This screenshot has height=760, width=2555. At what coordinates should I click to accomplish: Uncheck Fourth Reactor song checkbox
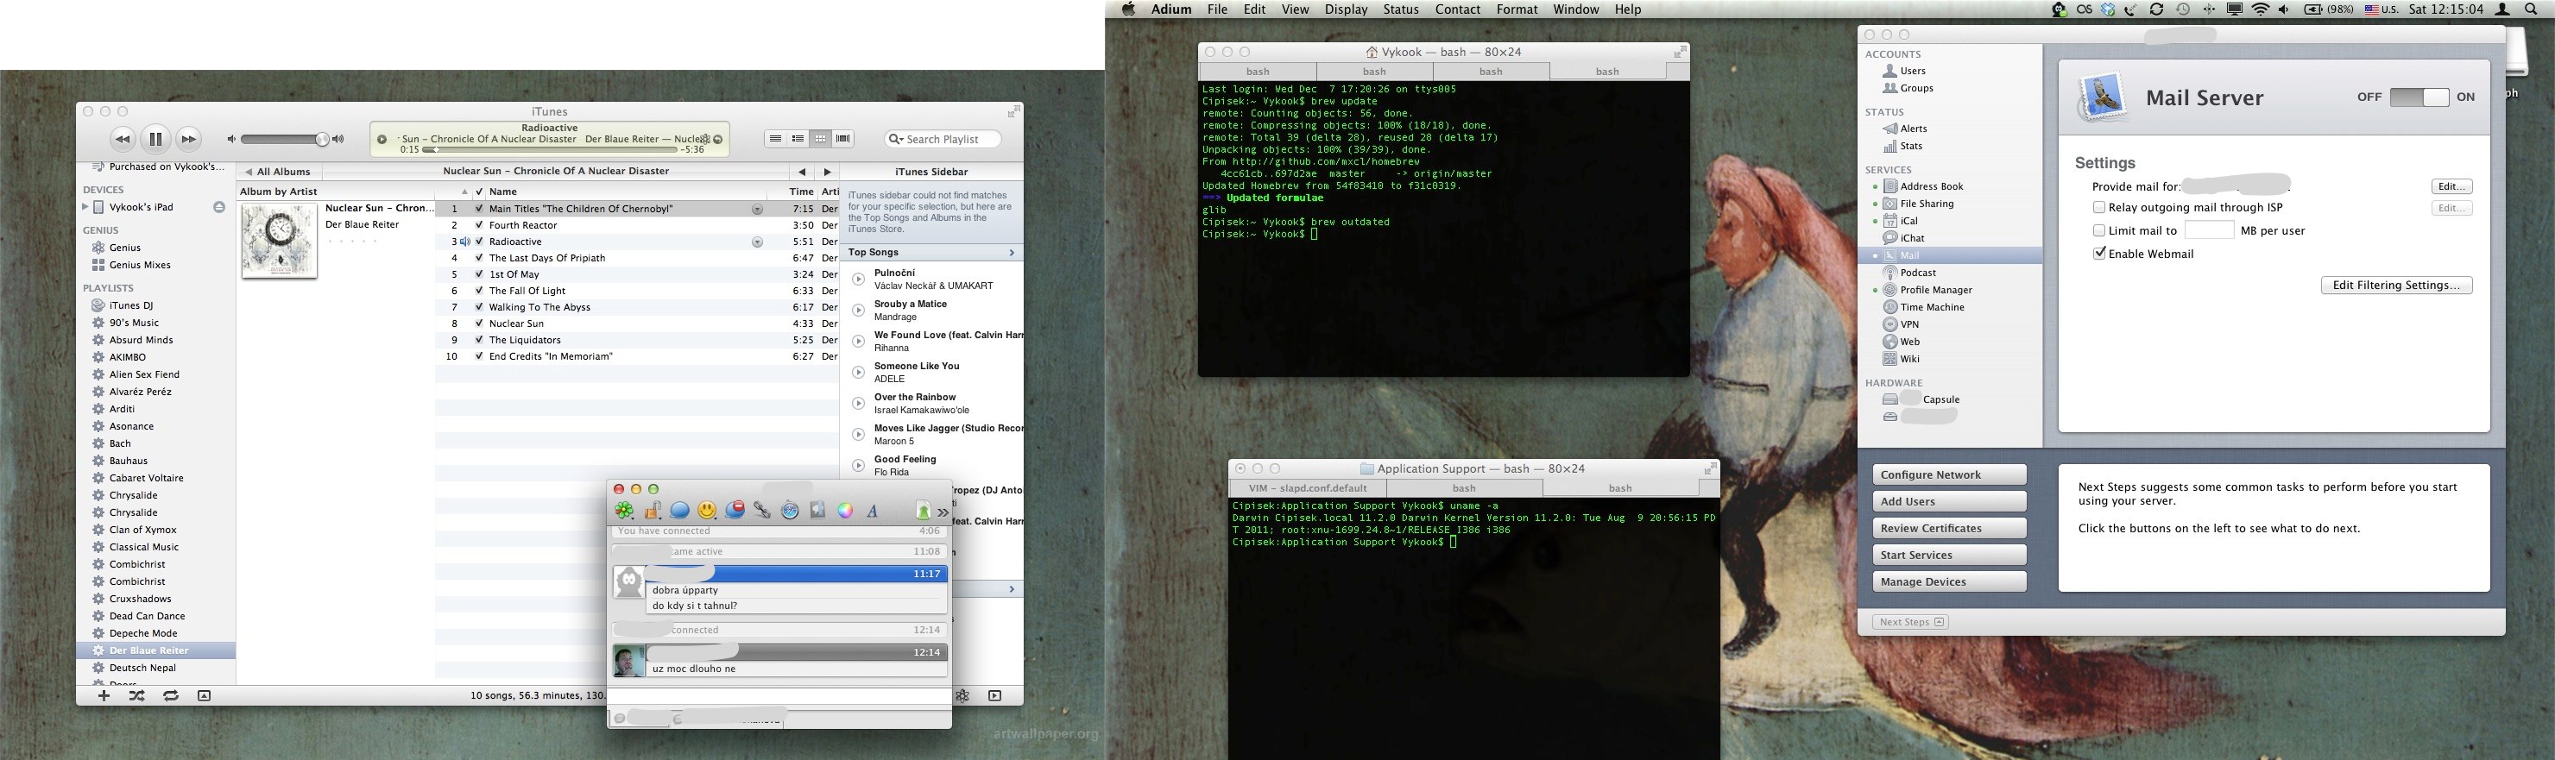479,225
